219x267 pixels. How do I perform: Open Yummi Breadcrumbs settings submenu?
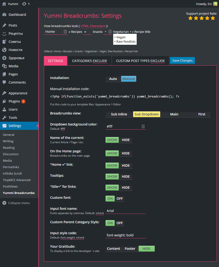[x=19, y=193]
